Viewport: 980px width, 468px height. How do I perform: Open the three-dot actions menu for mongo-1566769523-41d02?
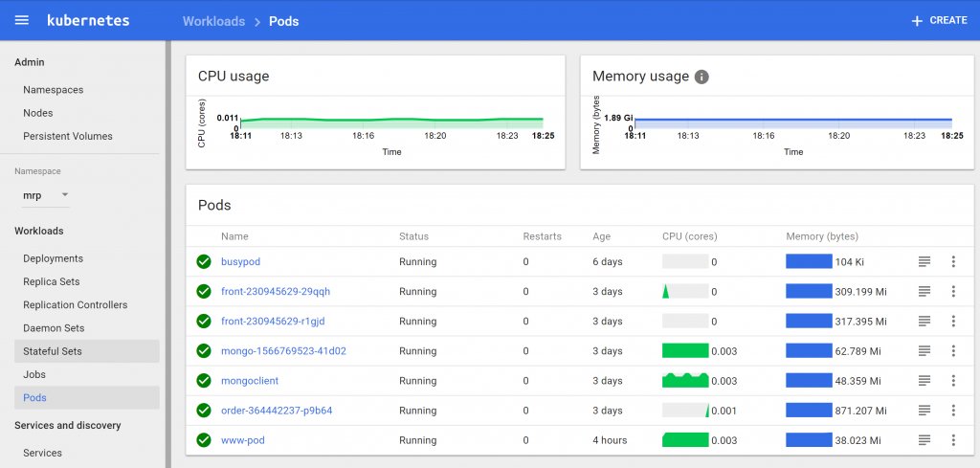(953, 351)
